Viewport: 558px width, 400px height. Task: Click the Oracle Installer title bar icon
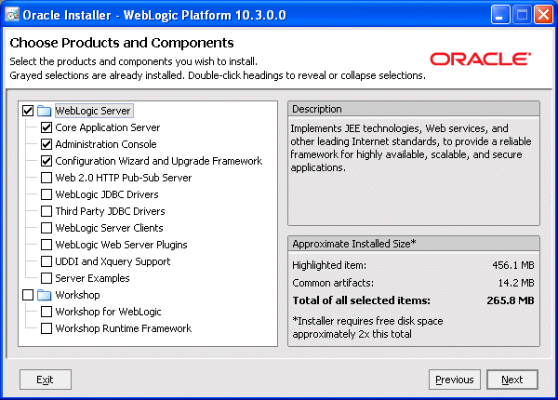(12, 15)
